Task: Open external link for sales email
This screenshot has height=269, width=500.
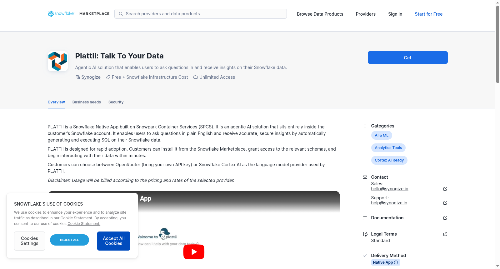Action: pos(445,189)
